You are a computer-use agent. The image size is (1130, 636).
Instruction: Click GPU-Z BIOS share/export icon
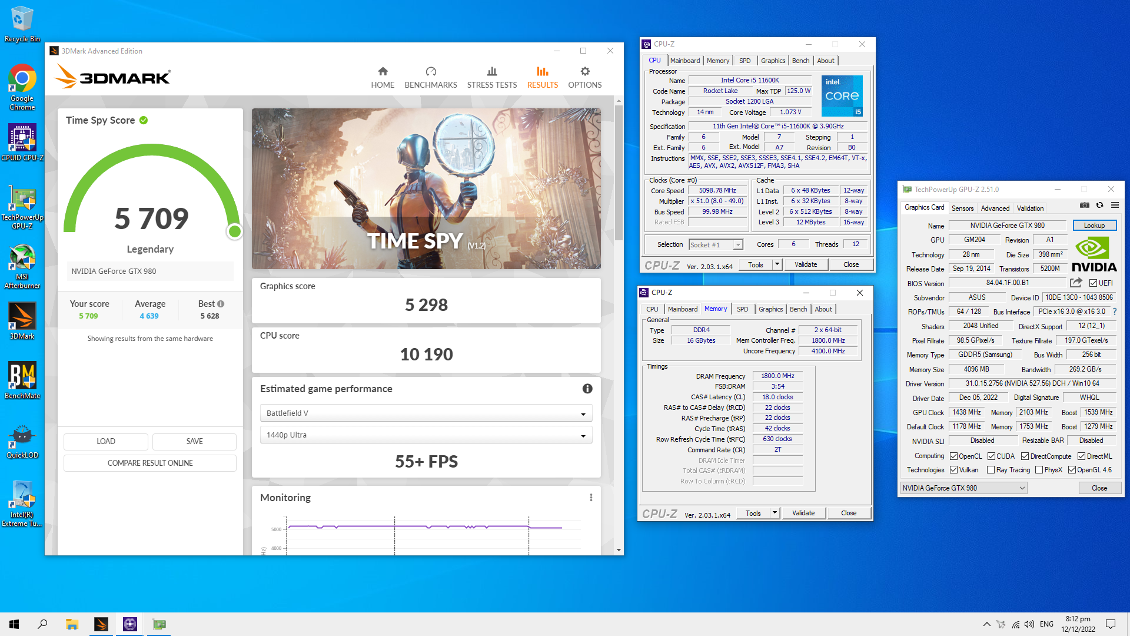(1076, 283)
